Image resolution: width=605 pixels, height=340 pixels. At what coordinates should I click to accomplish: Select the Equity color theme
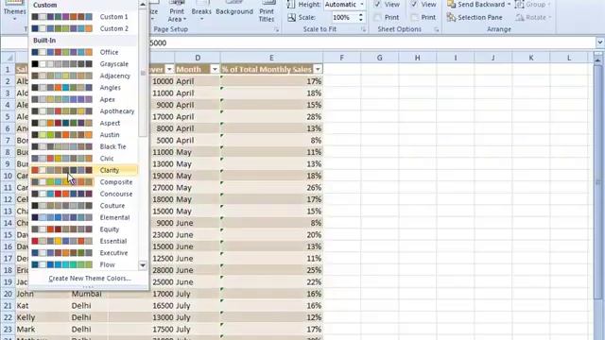coord(84,229)
